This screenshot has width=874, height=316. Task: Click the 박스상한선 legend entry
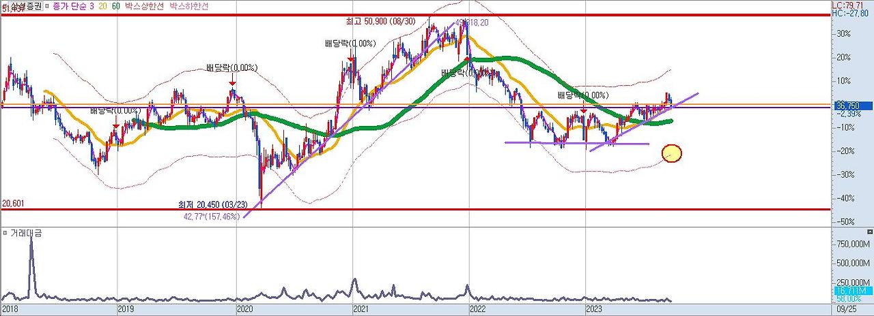pos(144,5)
